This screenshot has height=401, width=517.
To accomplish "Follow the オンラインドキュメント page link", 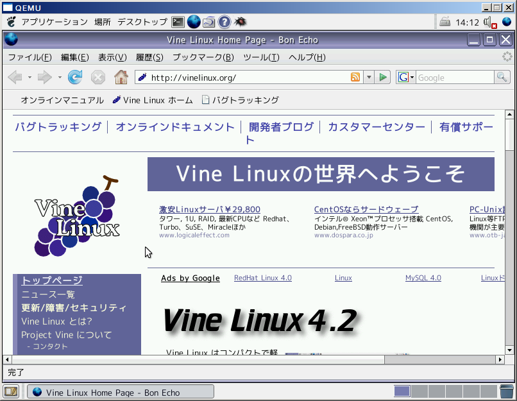I will [175, 127].
